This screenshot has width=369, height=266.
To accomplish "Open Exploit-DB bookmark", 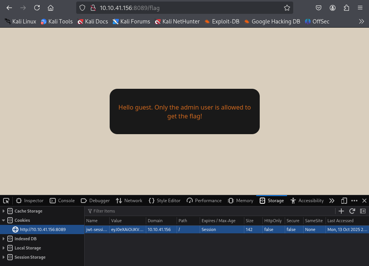I will (222, 22).
